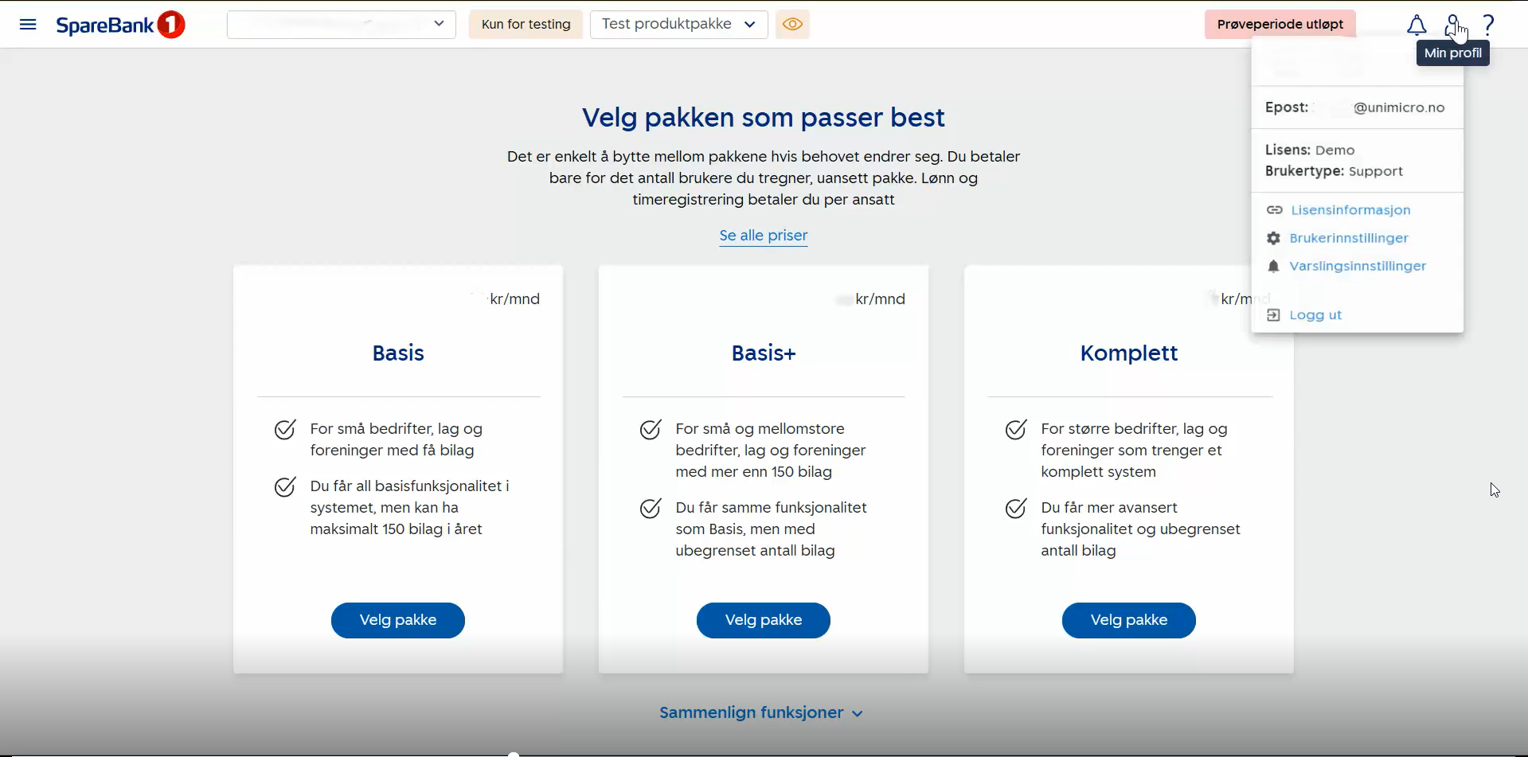Click the Prøveperiode utløpt badge
The image size is (1528, 757).
pyautogui.click(x=1280, y=25)
